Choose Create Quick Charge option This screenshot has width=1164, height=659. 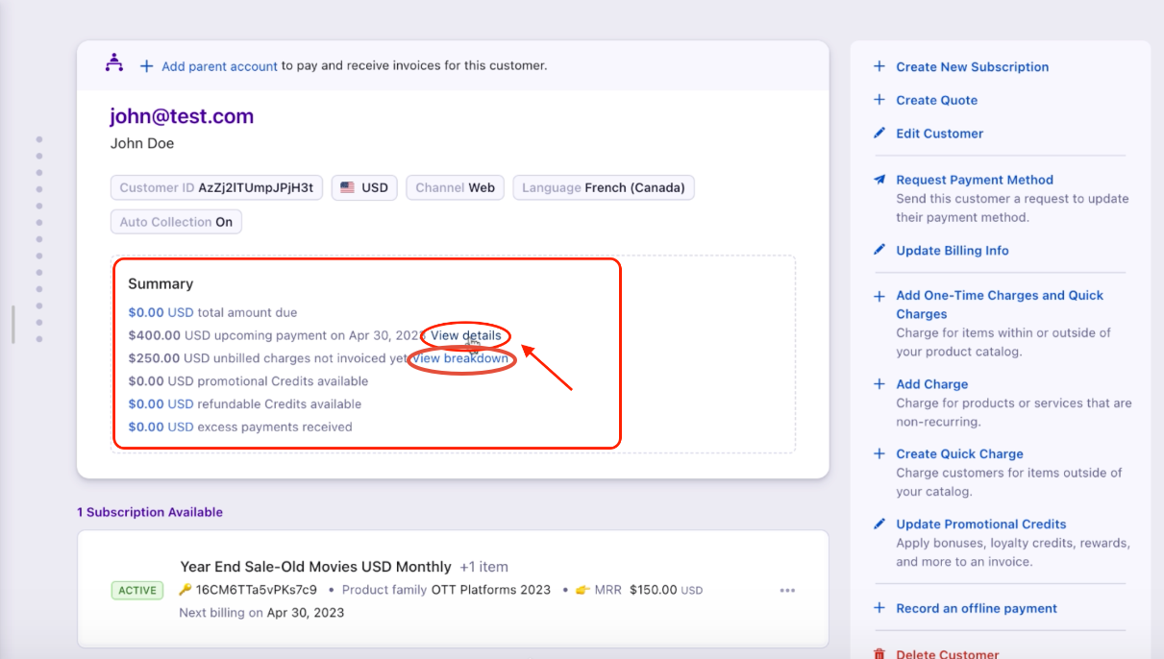[x=959, y=454]
